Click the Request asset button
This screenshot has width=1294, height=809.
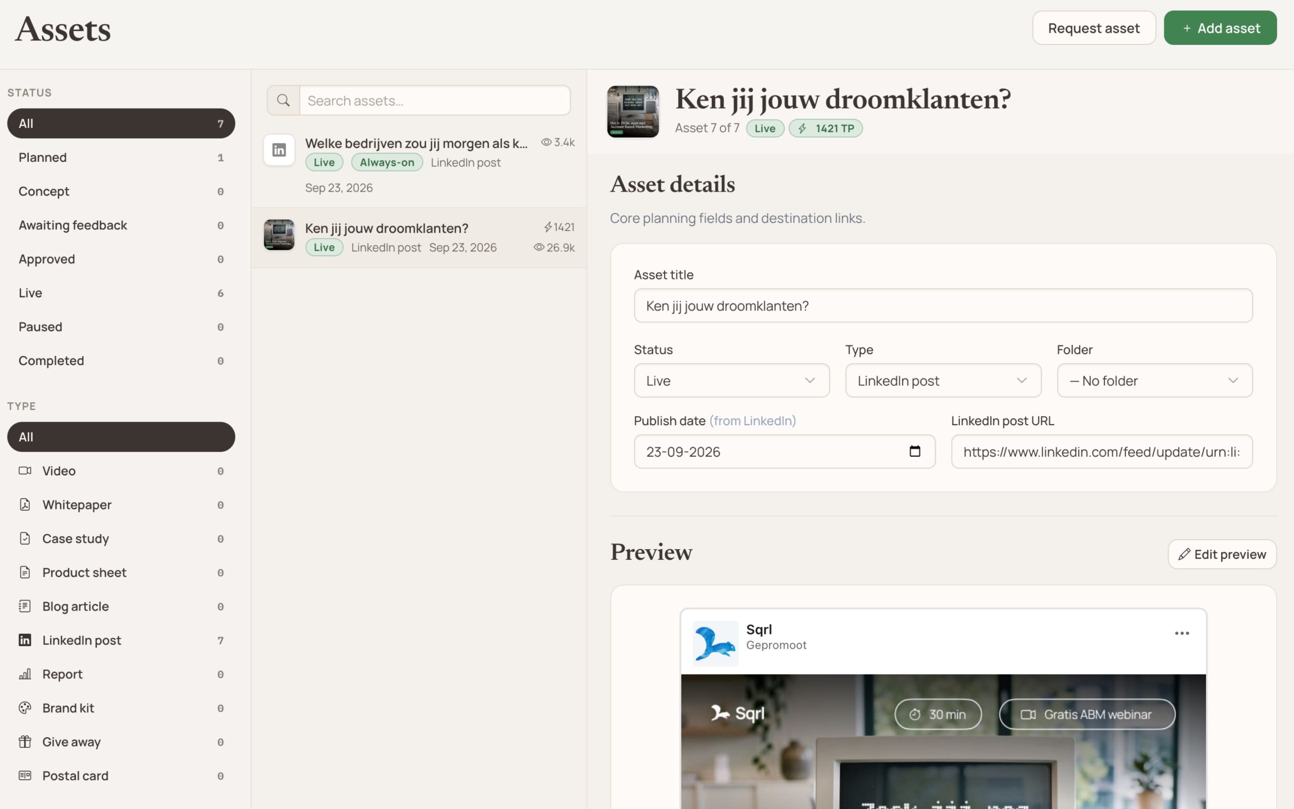tap(1093, 28)
